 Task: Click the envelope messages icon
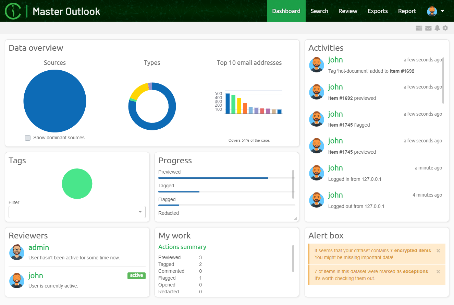tap(428, 28)
